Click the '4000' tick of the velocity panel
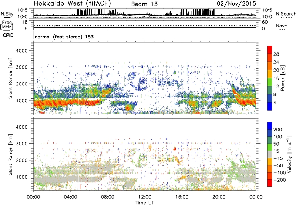Screen dimensions: 296x205 pos(21,127)
